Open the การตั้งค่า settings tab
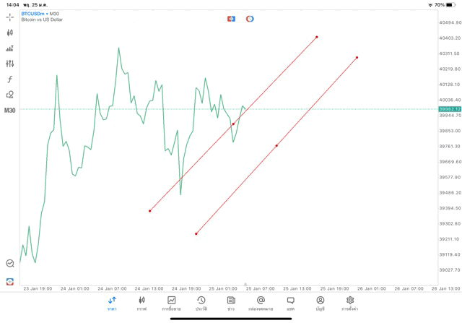The height and width of the screenshot is (323, 462). [x=350, y=303]
